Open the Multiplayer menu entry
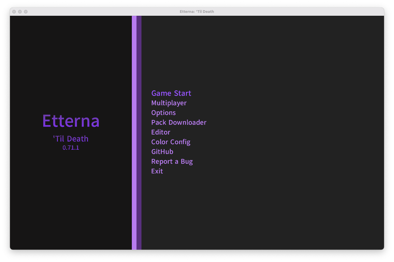The width and height of the screenshot is (394, 262). pos(169,103)
